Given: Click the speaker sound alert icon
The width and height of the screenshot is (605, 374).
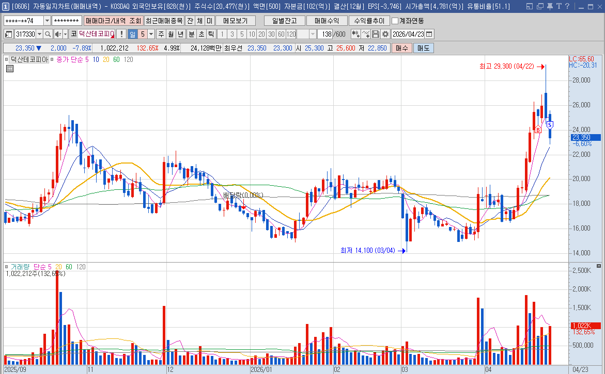Looking at the screenshot, I should tap(58, 34).
